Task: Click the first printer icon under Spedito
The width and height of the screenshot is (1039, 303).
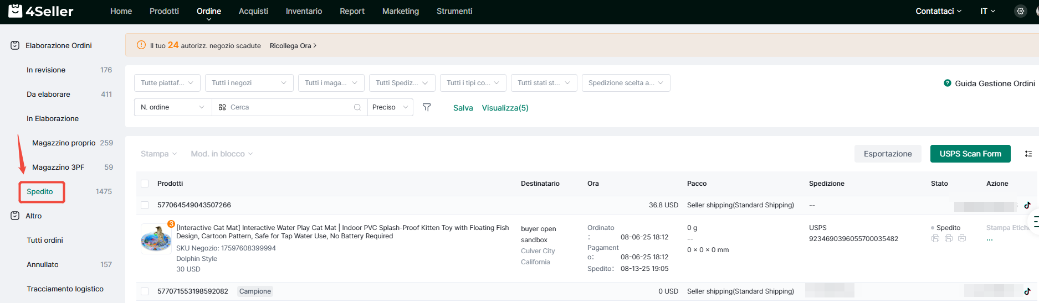Action: click(x=935, y=238)
